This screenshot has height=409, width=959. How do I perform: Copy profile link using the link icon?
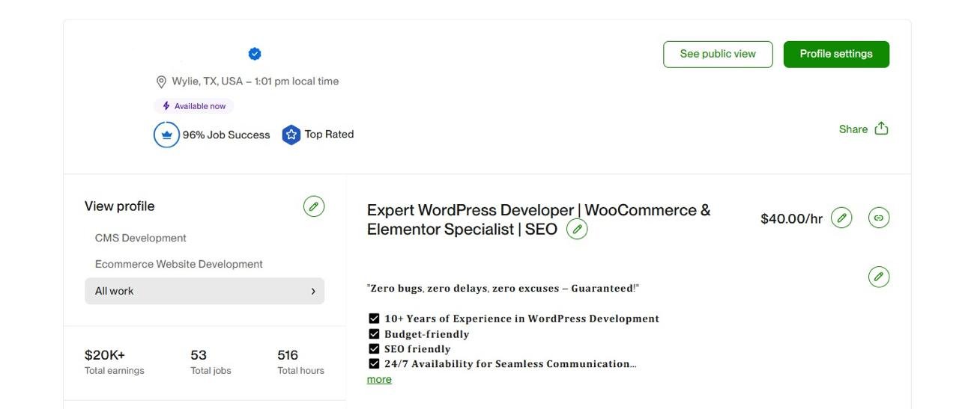pos(879,218)
